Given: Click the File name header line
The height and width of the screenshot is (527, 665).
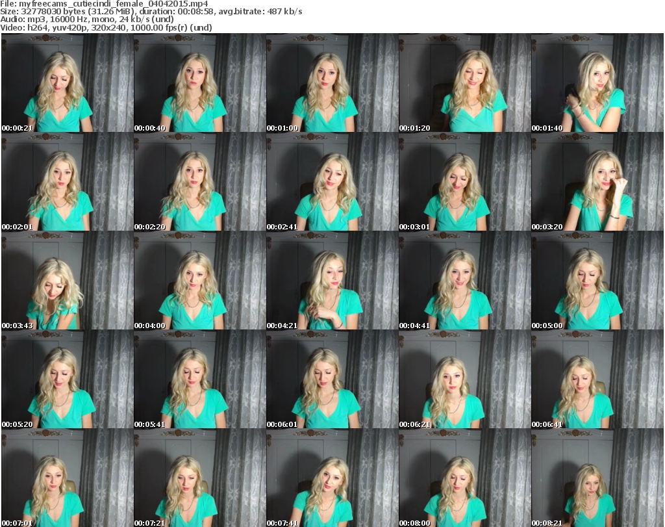Looking at the screenshot, I should (x=104, y=4).
